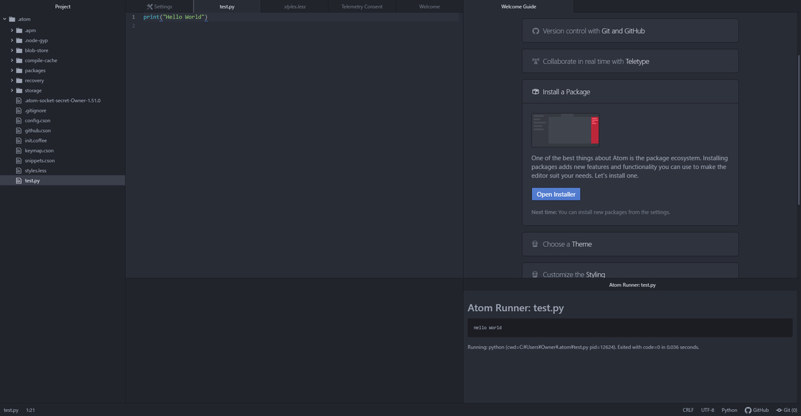Select the Atom Runner: test.py tab
The width and height of the screenshot is (801, 416).
point(632,284)
